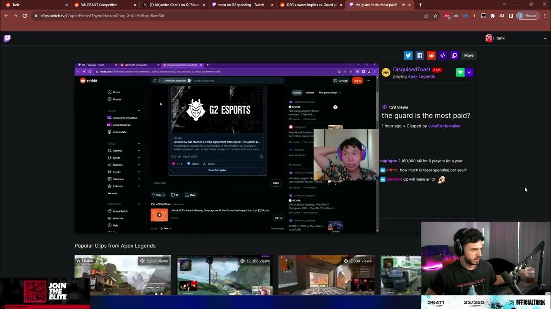Viewport: 551px width, 309px height.
Task: Open the Apex Legends game link
Action: point(421,76)
